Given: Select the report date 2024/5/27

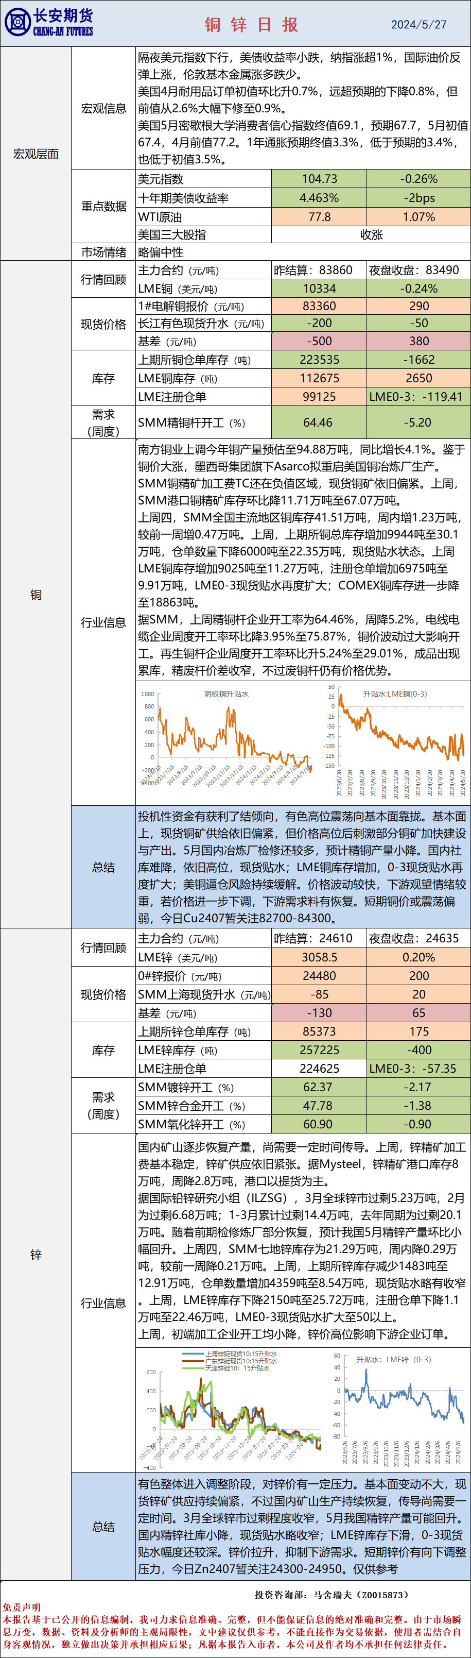Looking at the screenshot, I should (419, 24).
